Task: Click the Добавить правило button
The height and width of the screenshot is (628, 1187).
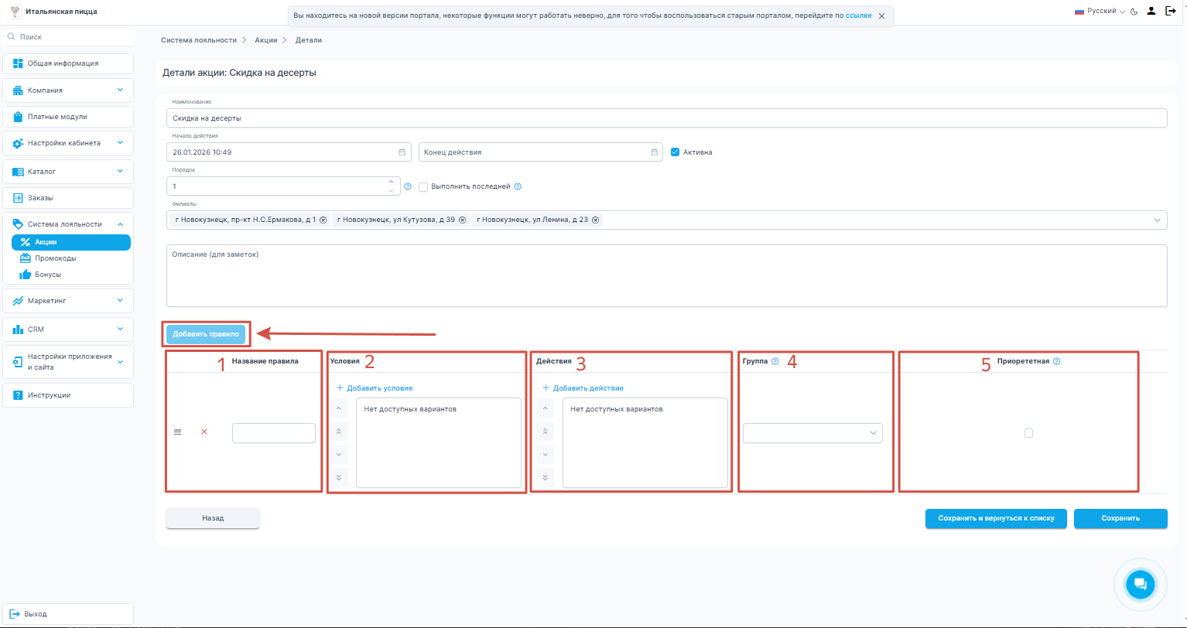Action: [x=206, y=334]
